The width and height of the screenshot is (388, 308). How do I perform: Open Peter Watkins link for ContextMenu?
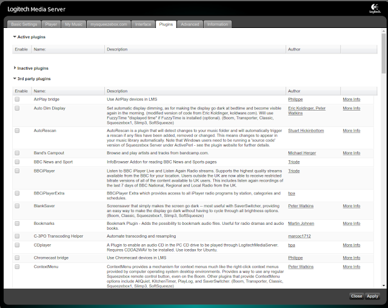301,267
